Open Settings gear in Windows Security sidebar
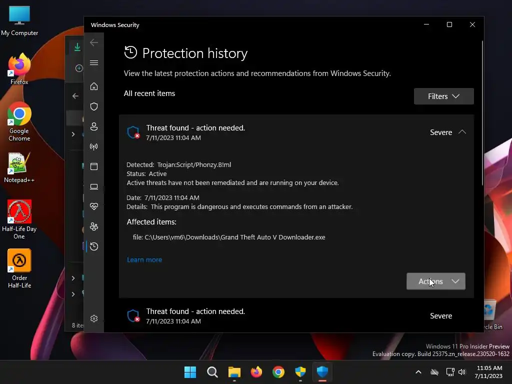The height and width of the screenshot is (384, 512). point(94,318)
